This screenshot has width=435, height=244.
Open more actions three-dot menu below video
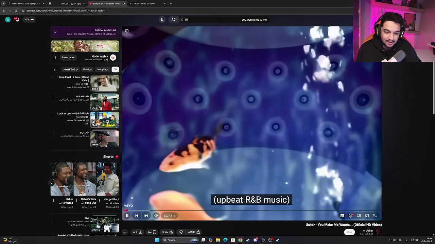[125, 232]
